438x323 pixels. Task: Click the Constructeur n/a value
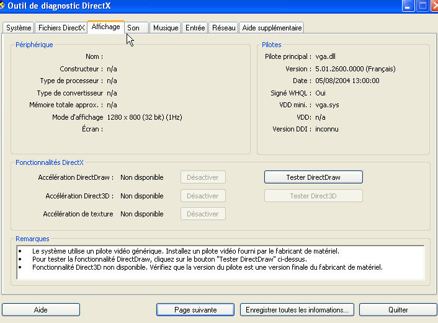click(112, 69)
